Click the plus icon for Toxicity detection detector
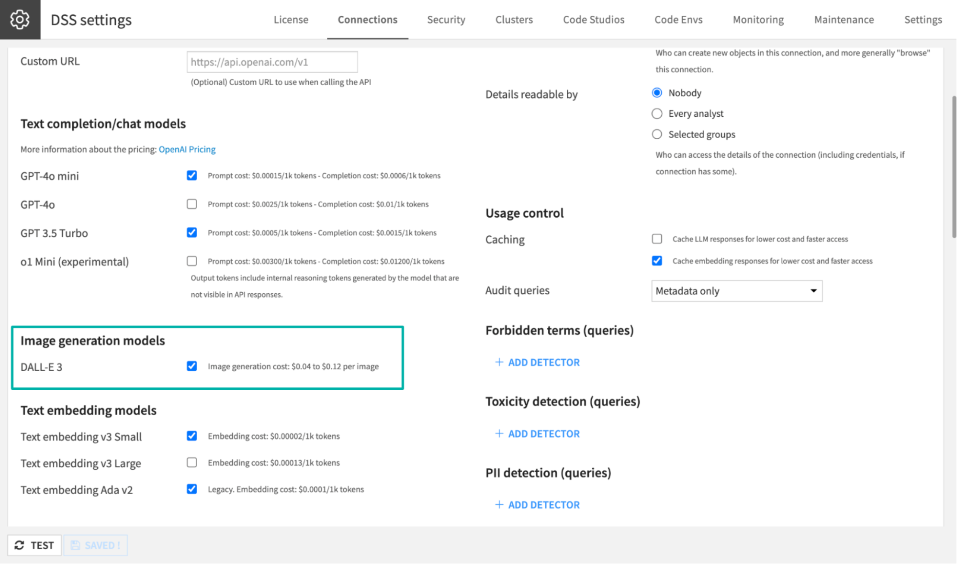This screenshot has height=564, width=957. (499, 433)
